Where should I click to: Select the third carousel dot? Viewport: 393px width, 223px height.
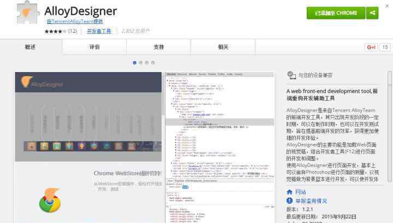pyautogui.click(x=147, y=63)
